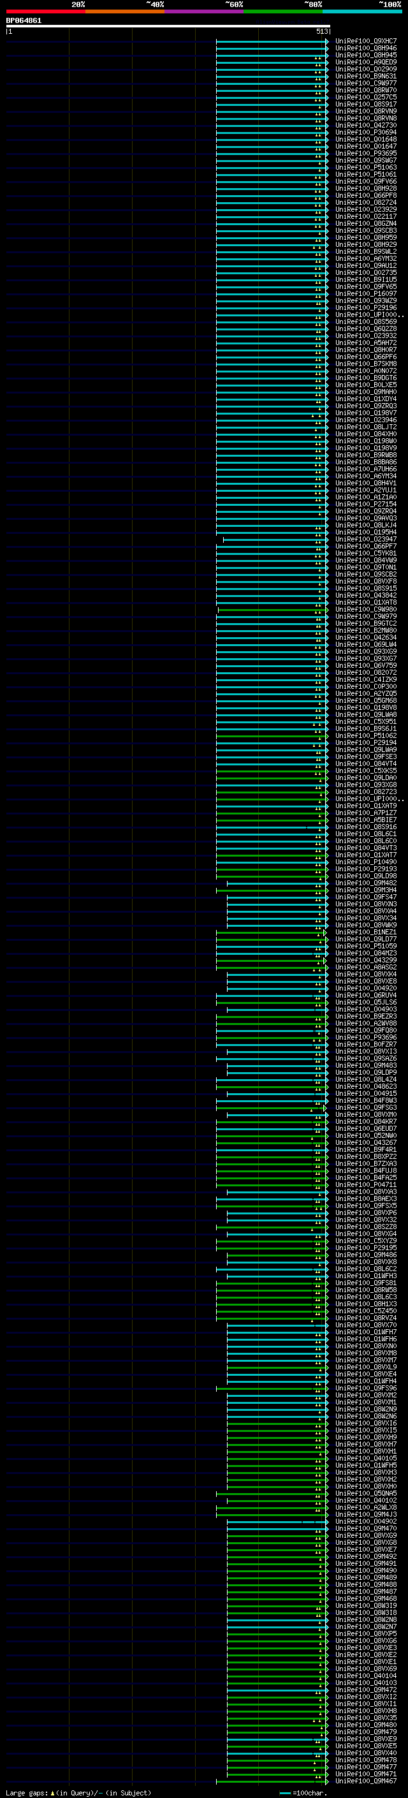Open hit UniRef100_B9N631
This screenshot has height=1798, width=408.
366,76
